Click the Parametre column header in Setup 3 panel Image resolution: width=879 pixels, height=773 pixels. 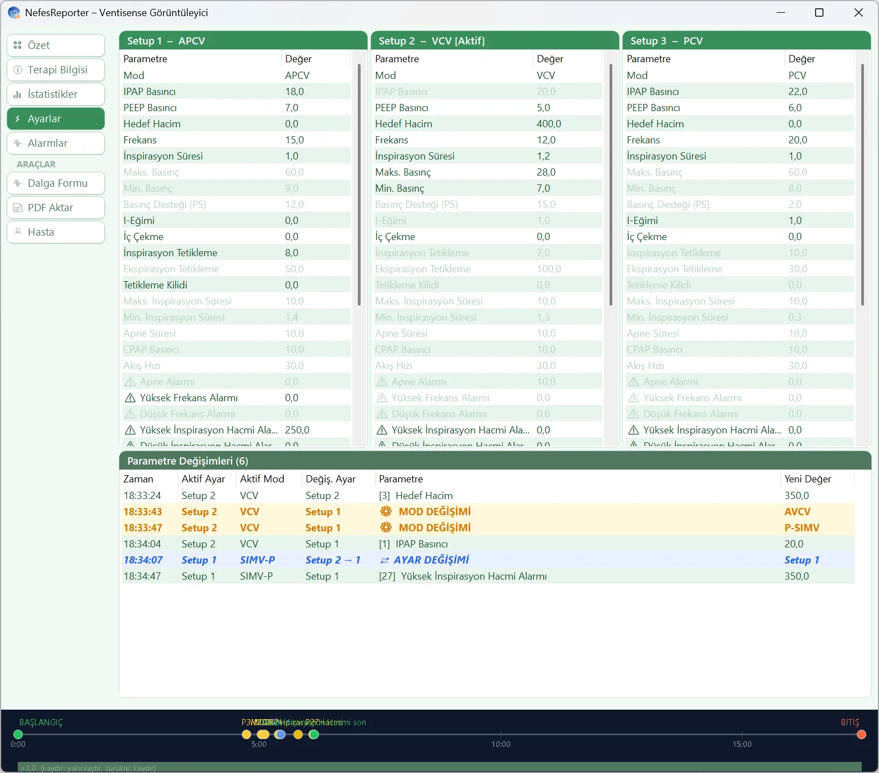[703, 59]
